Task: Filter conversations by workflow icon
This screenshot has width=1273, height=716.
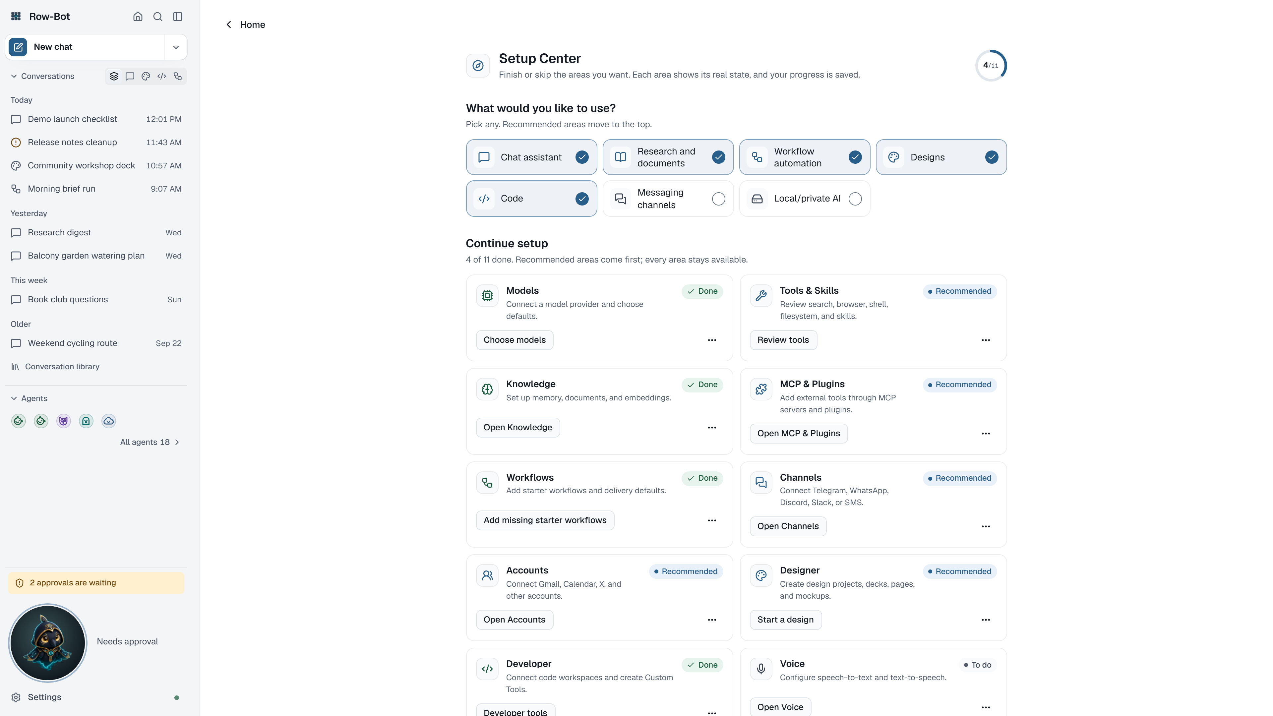Action: coord(177,76)
